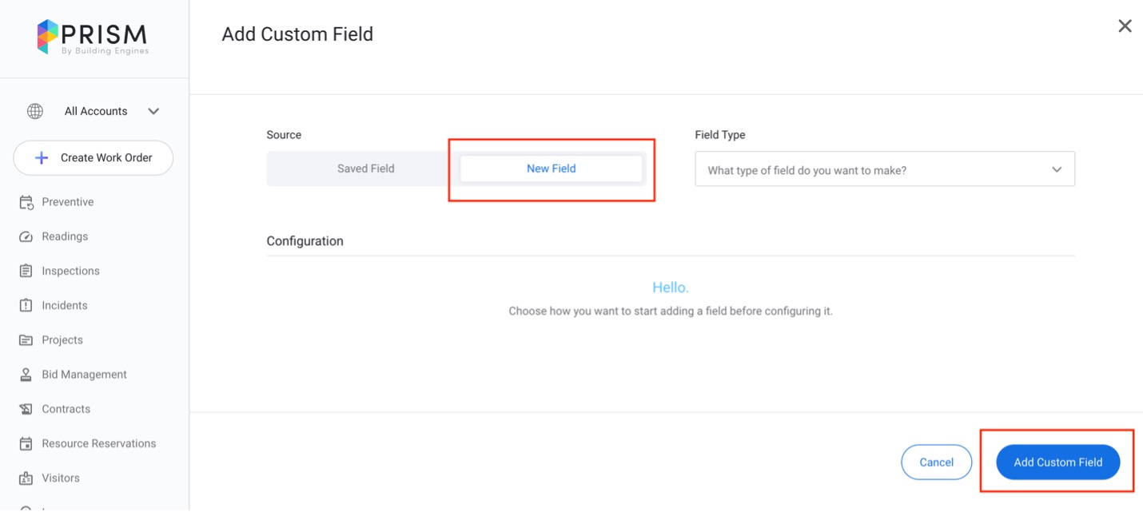Switch source to Saved Field
Viewport: 1143px width, 512px height.
point(365,169)
